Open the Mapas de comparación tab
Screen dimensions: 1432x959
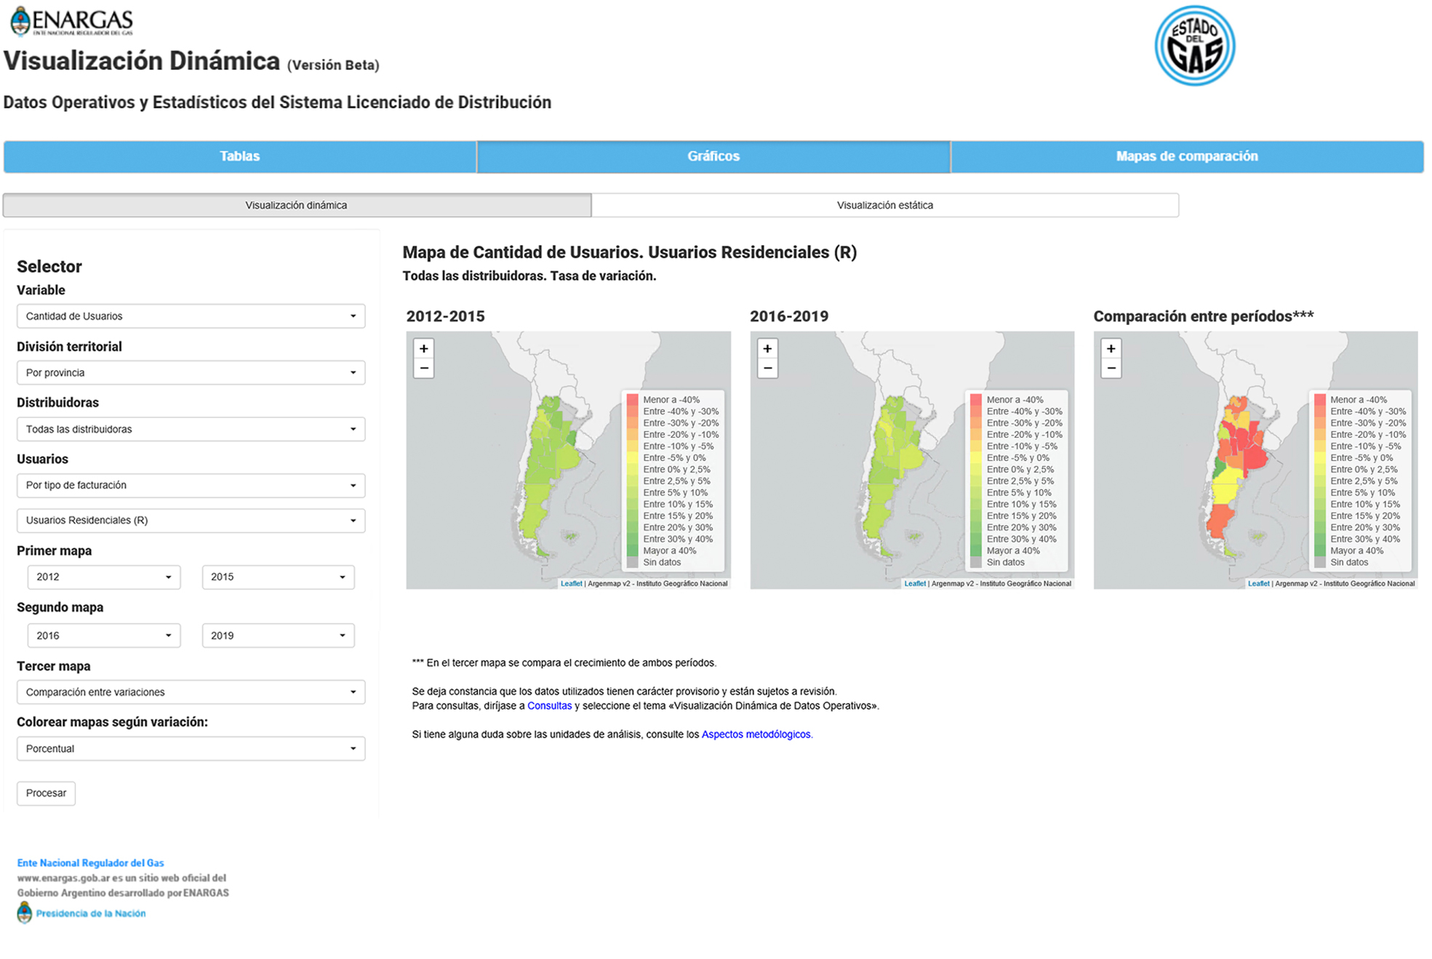(1186, 156)
